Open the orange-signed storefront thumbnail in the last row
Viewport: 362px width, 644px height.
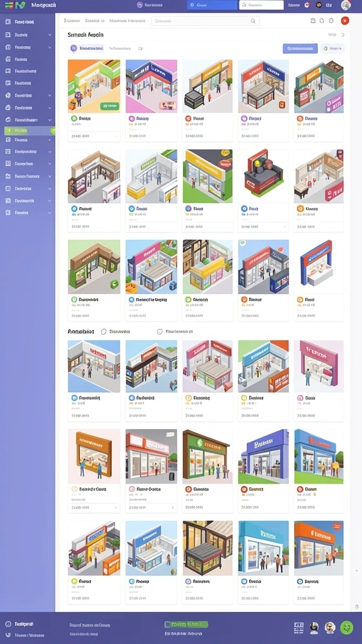click(x=319, y=548)
